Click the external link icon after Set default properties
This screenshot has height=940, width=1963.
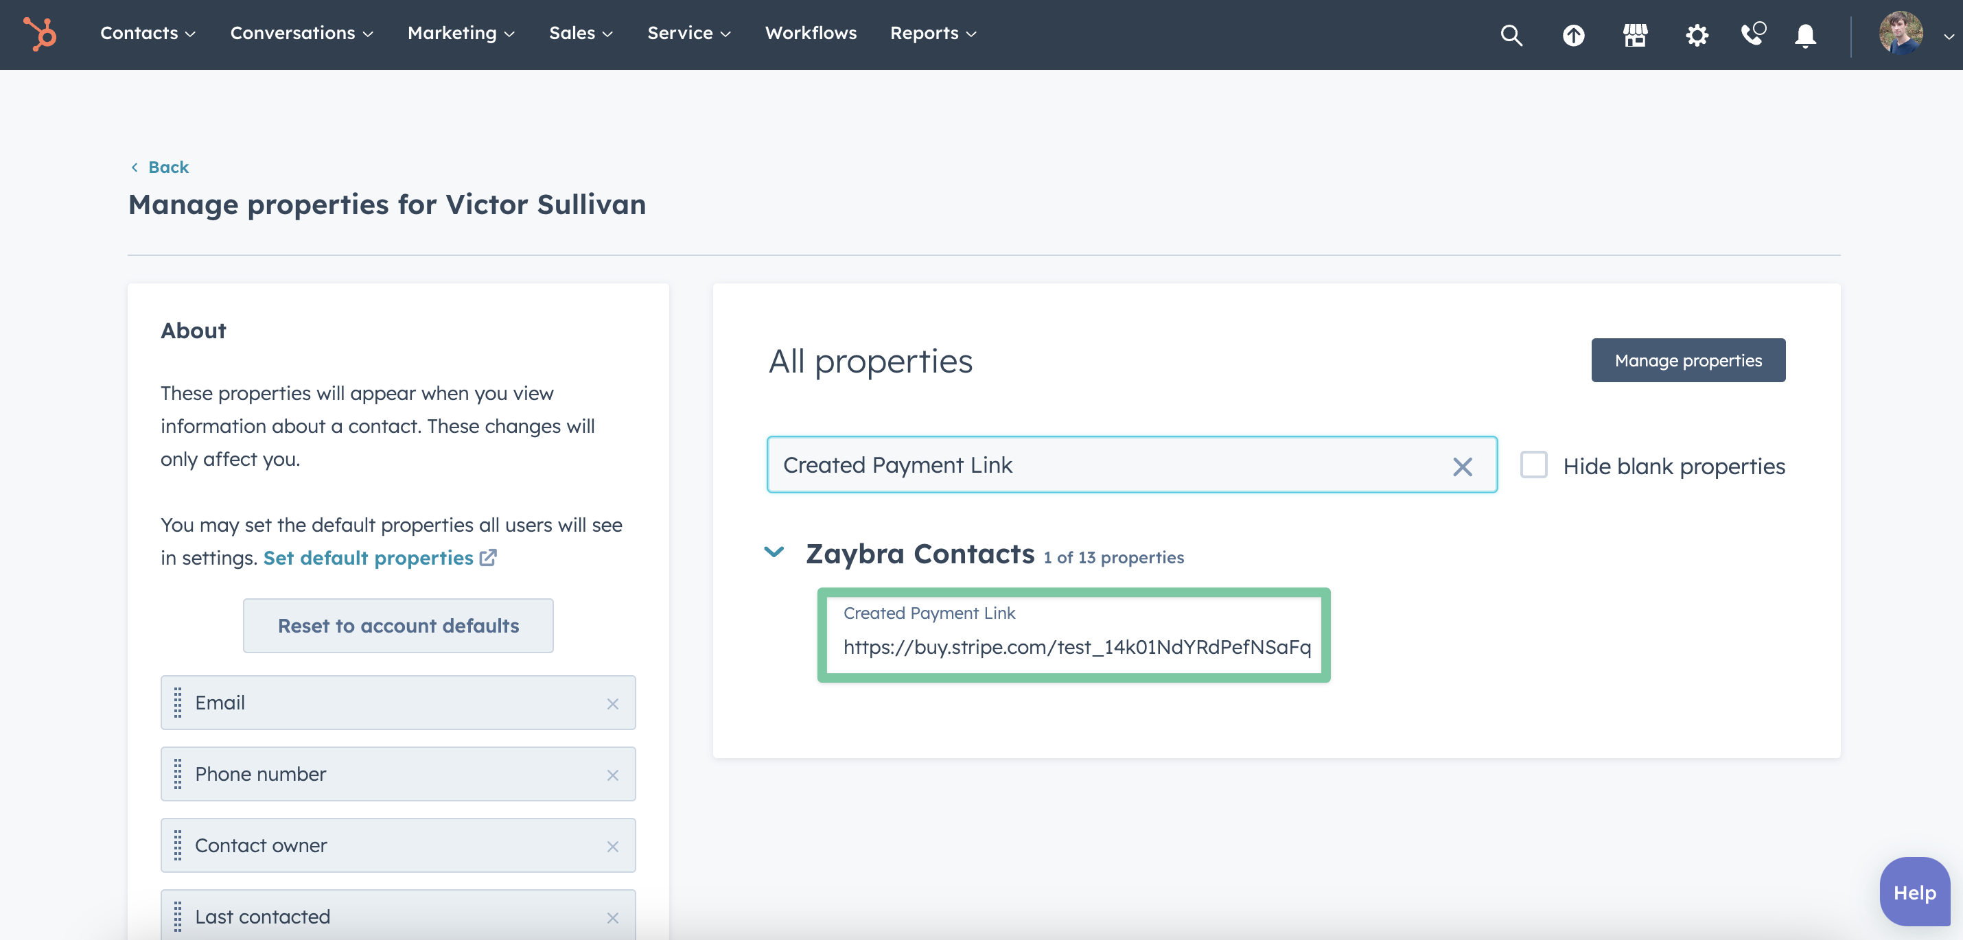coord(488,559)
